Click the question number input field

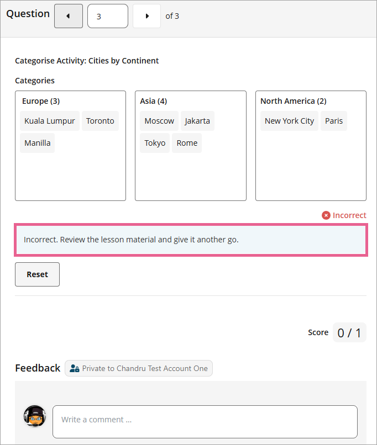108,16
